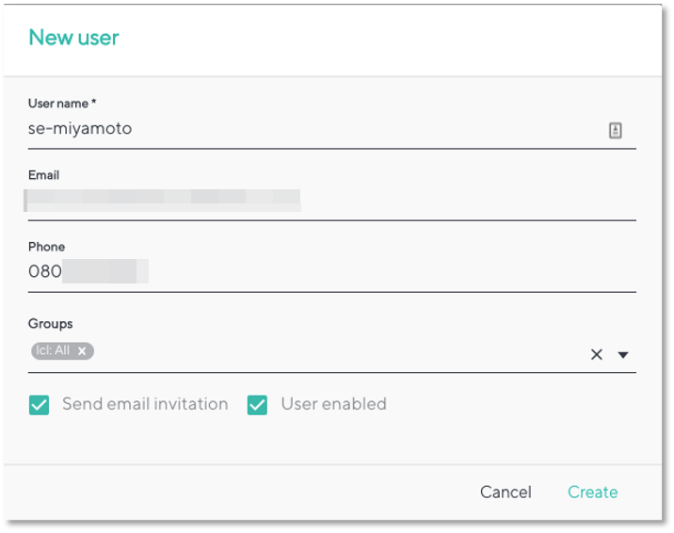Screen dimensions: 674x533
Task: Click the Create button
Action: (x=592, y=493)
